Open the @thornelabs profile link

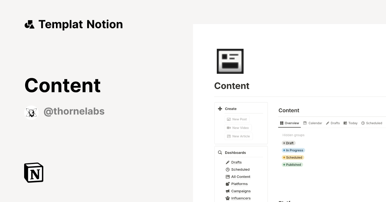point(74,111)
